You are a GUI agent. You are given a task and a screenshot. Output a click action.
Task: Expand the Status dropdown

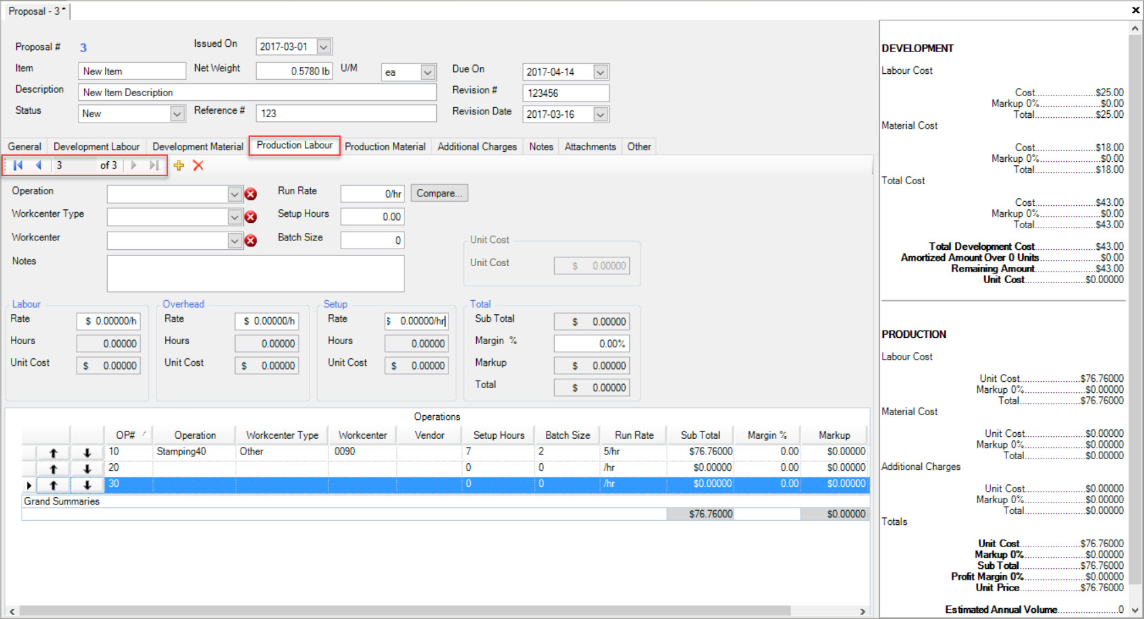[177, 114]
